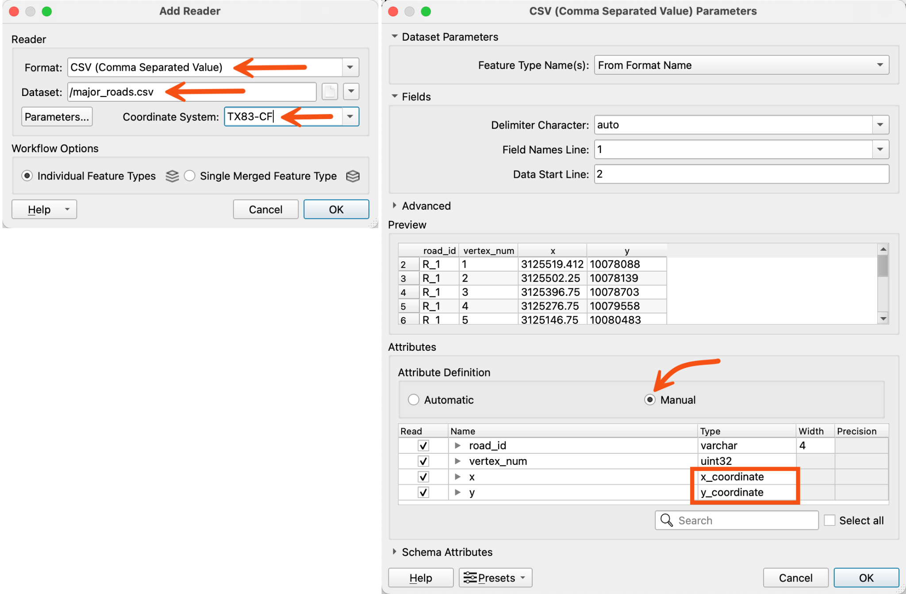Click preview cell 10078139
906x594 pixels.
pyautogui.click(x=627, y=278)
